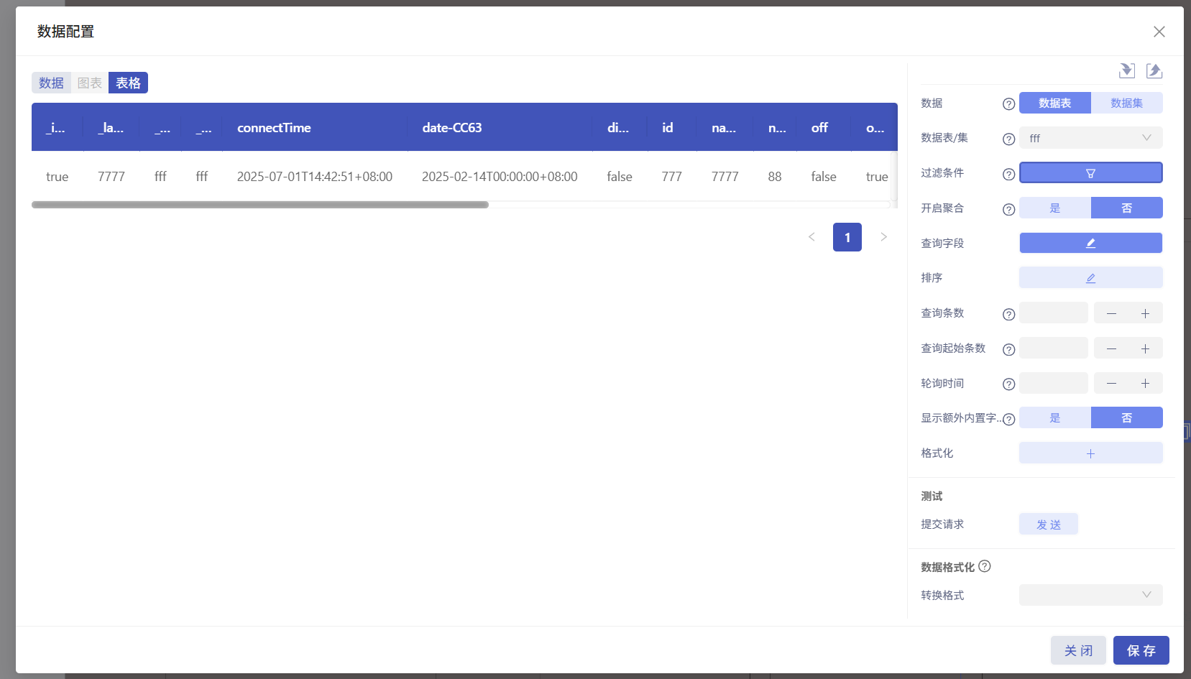The width and height of the screenshot is (1191, 679).
Task: Go to previous page arrow
Action: pos(811,237)
